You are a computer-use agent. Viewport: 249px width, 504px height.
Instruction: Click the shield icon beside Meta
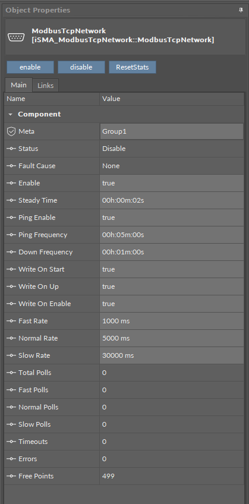tap(11, 131)
